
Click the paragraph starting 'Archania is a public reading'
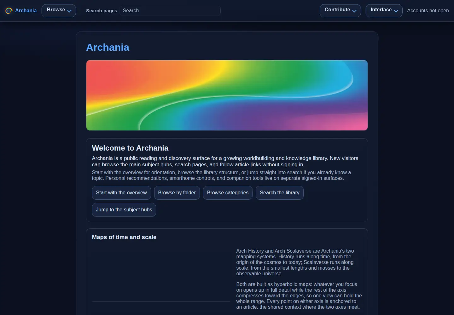pyautogui.click(x=225, y=161)
